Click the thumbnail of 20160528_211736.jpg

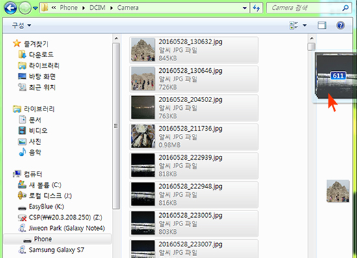(x=143, y=136)
